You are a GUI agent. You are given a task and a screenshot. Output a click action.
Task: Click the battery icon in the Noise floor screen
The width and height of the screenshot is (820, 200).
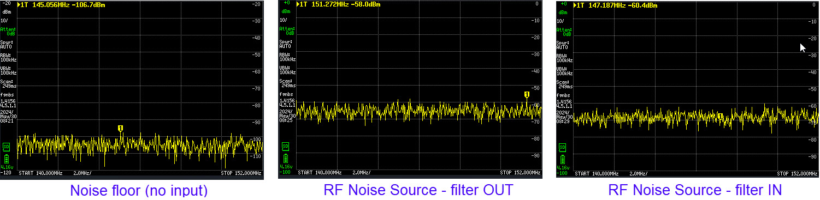pos(6,159)
